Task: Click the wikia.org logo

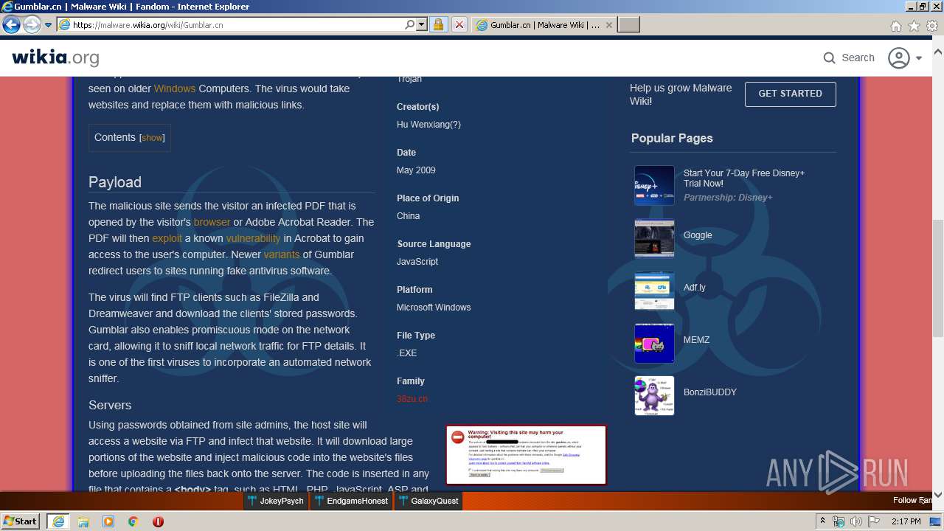Action: click(55, 57)
